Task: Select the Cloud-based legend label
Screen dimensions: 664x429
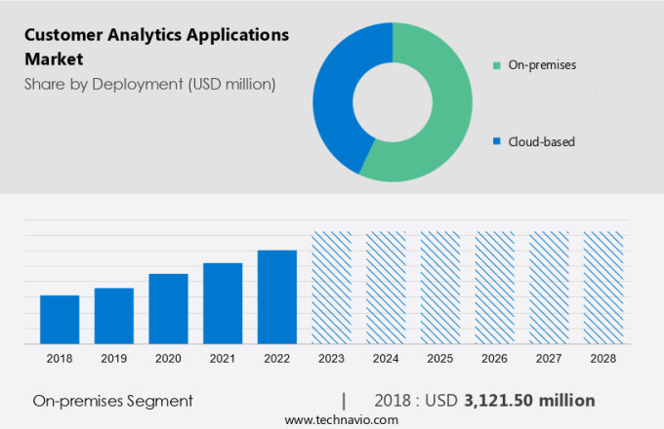Action: click(x=541, y=141)
